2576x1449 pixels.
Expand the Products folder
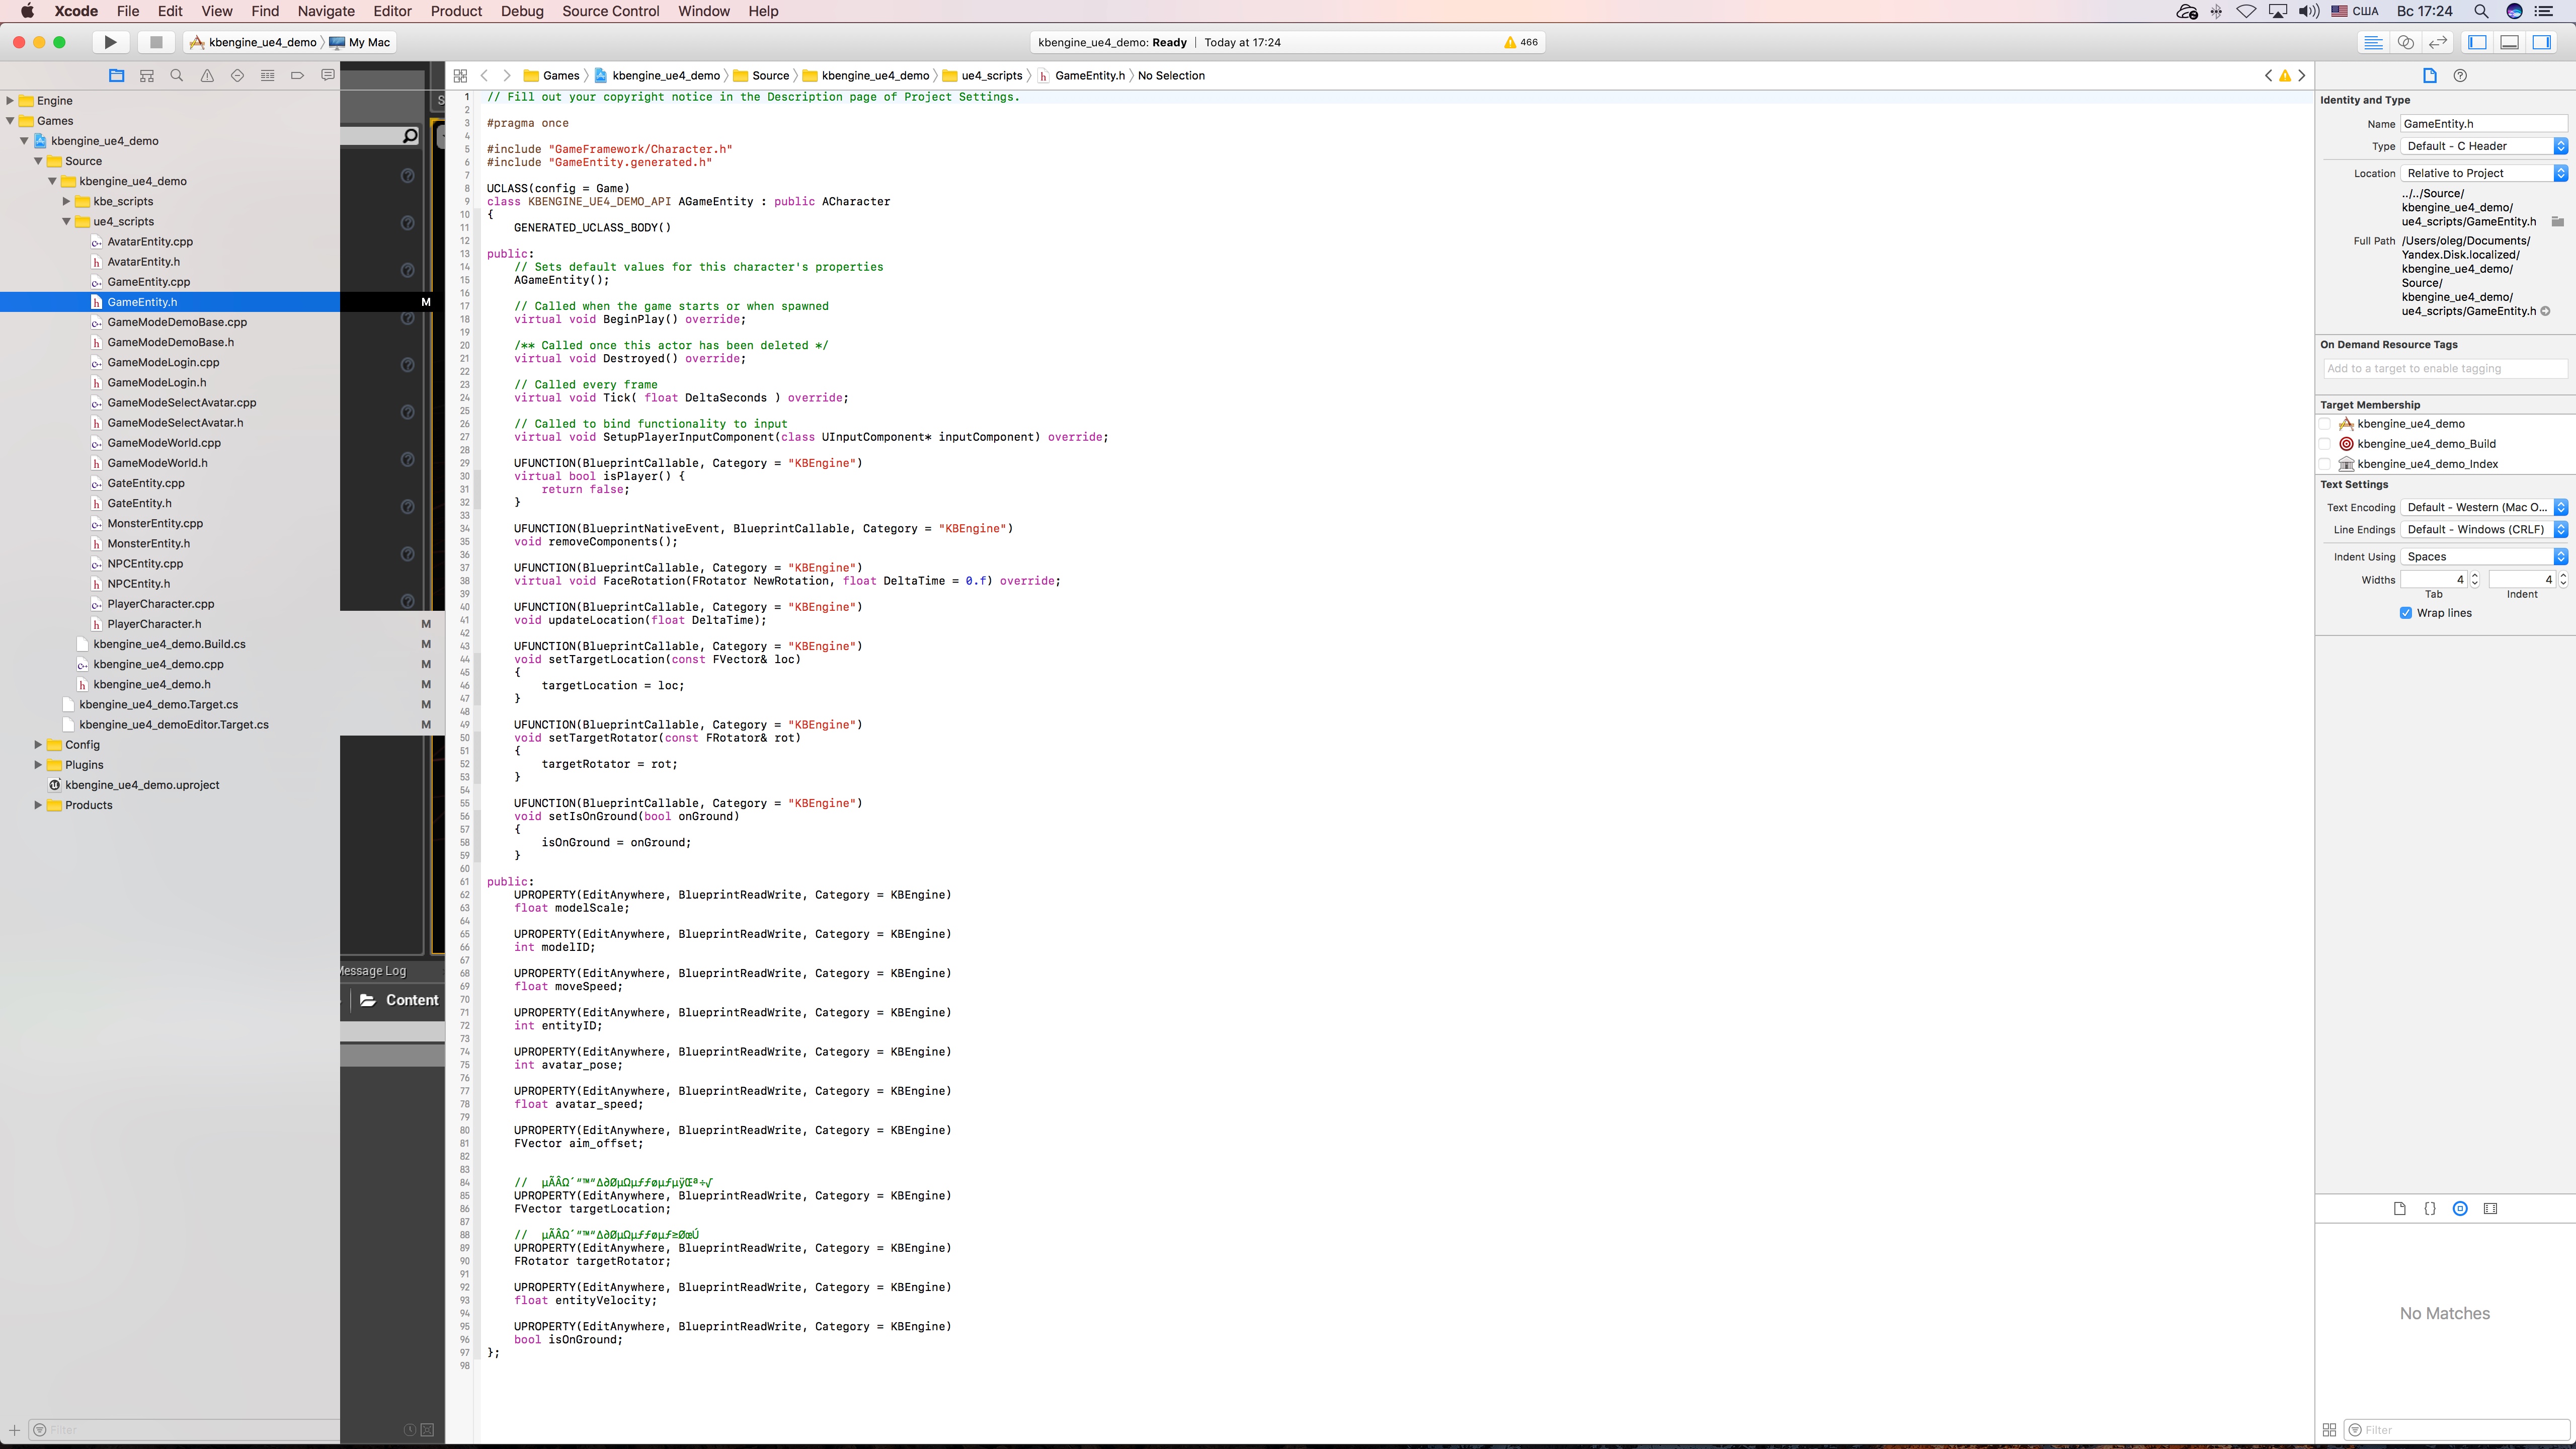coord(38,805)
